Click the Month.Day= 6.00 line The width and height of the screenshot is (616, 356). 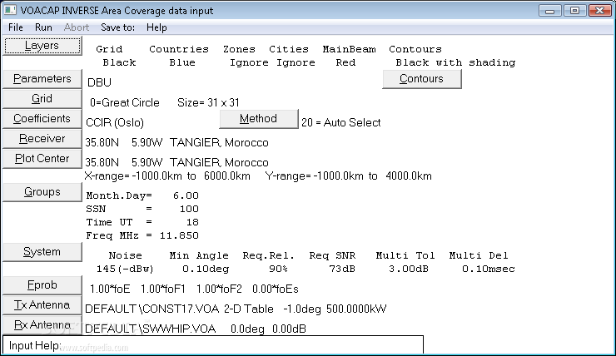coord(142,195)
